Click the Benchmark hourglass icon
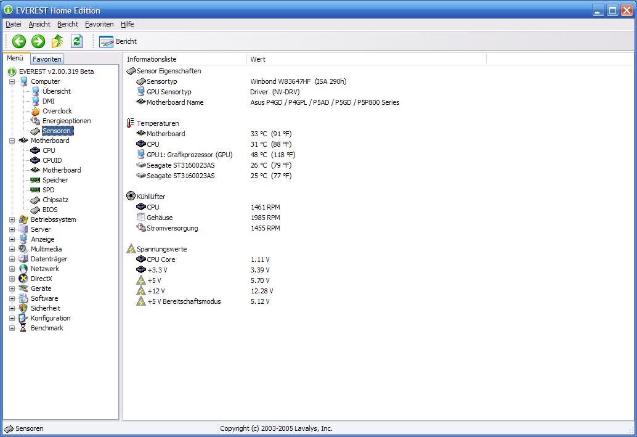 [23, 328]
